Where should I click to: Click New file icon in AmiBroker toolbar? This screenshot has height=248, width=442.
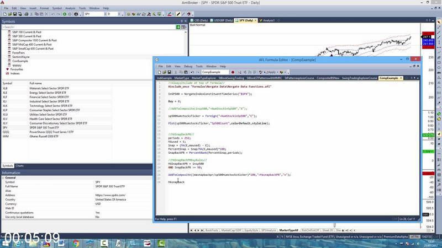pos(5,14)
